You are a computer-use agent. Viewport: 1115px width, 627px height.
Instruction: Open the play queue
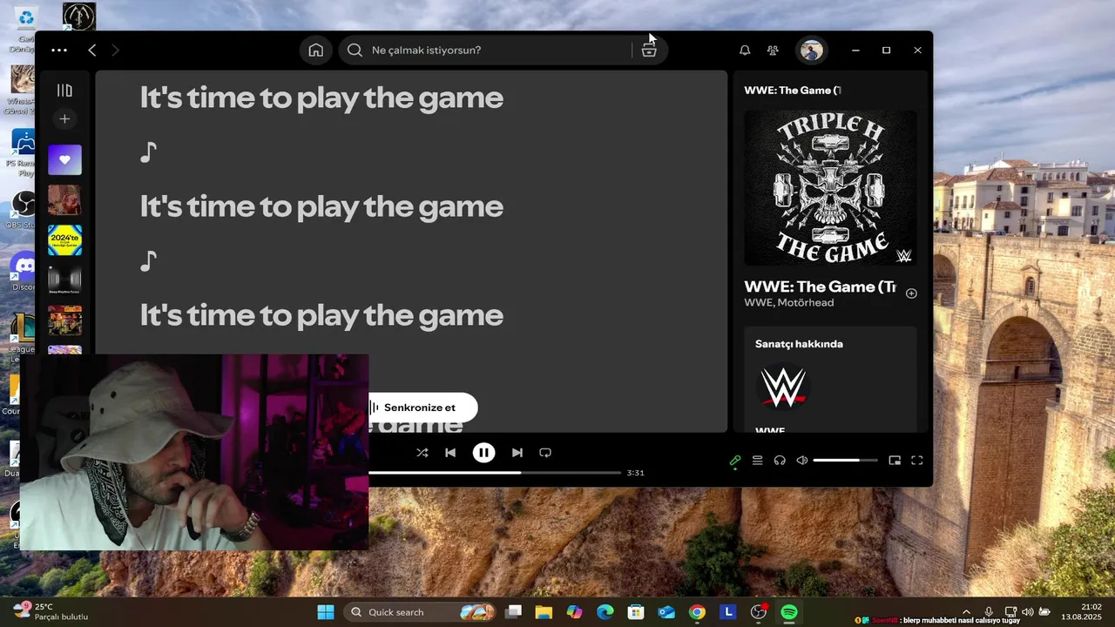[758, 461]
